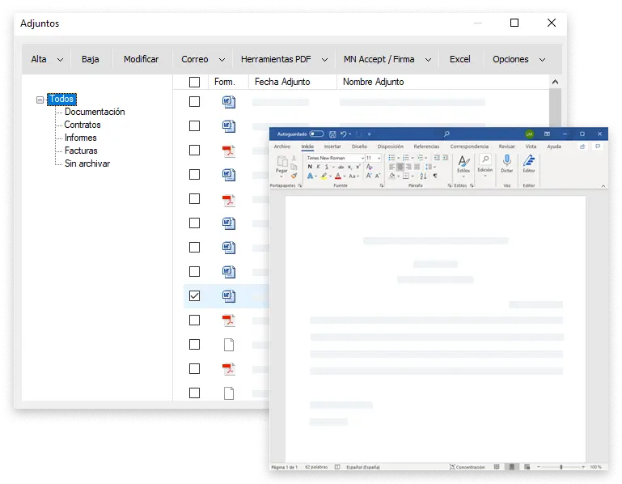Click the PDF file icon in third row
This screenshot has width=622, height=484.
coord(228,151)
